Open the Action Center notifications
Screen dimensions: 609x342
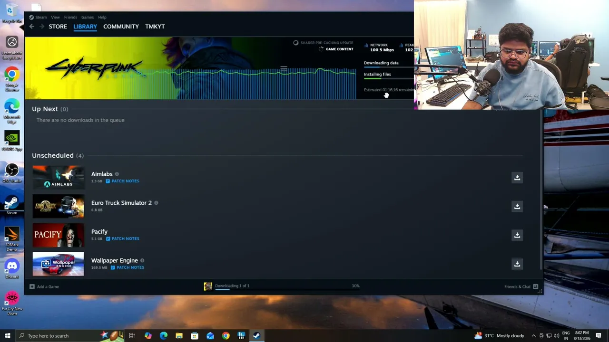[x=599, y=336]
